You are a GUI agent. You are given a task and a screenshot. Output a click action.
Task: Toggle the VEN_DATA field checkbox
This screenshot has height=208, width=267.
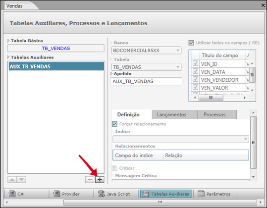(x=195, y=71)
